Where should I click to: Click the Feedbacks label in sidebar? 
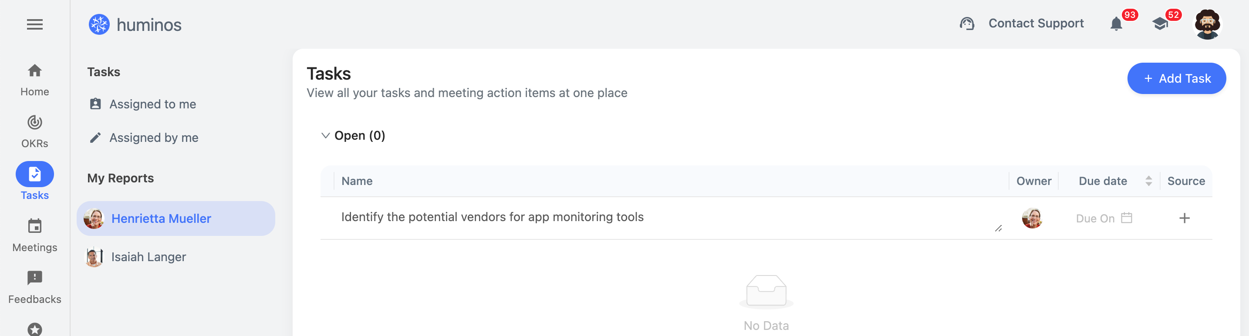coord(34,299)
